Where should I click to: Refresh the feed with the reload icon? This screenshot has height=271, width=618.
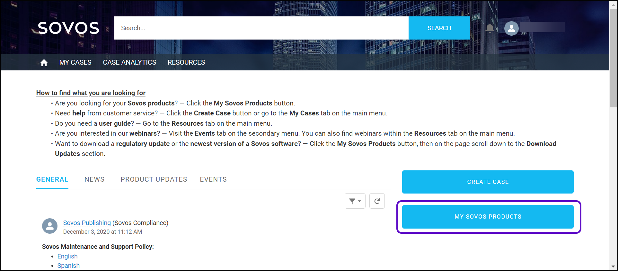point(377,201)
